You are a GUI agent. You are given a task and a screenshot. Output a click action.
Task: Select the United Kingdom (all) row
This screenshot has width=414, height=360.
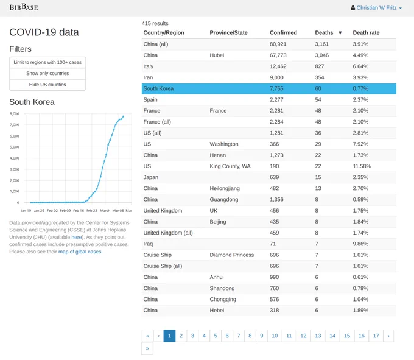(268, 233)
